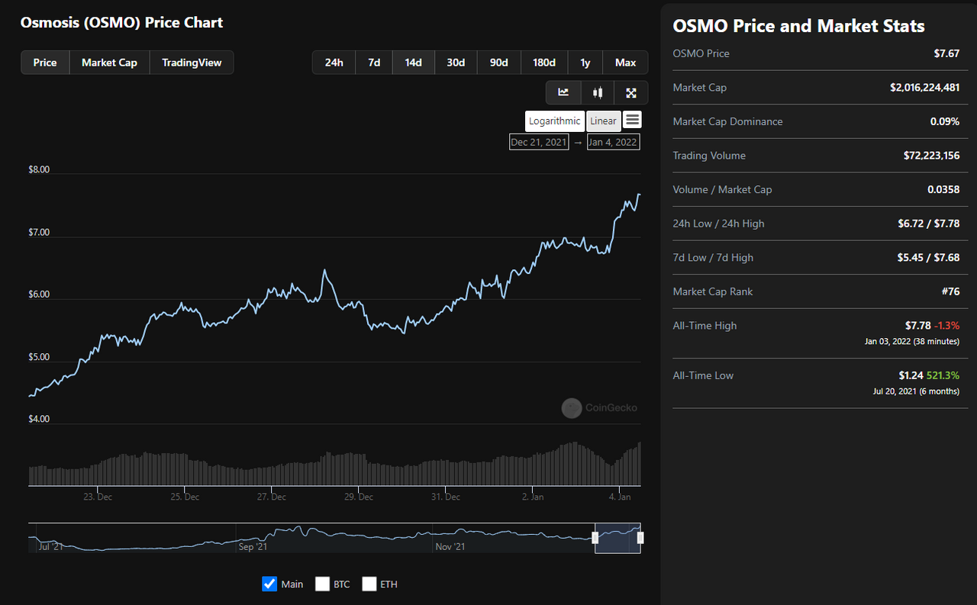The width and height of the screenshot is (977, 605).
Task: Open chart hamburger menu
Action: point(632,120)
